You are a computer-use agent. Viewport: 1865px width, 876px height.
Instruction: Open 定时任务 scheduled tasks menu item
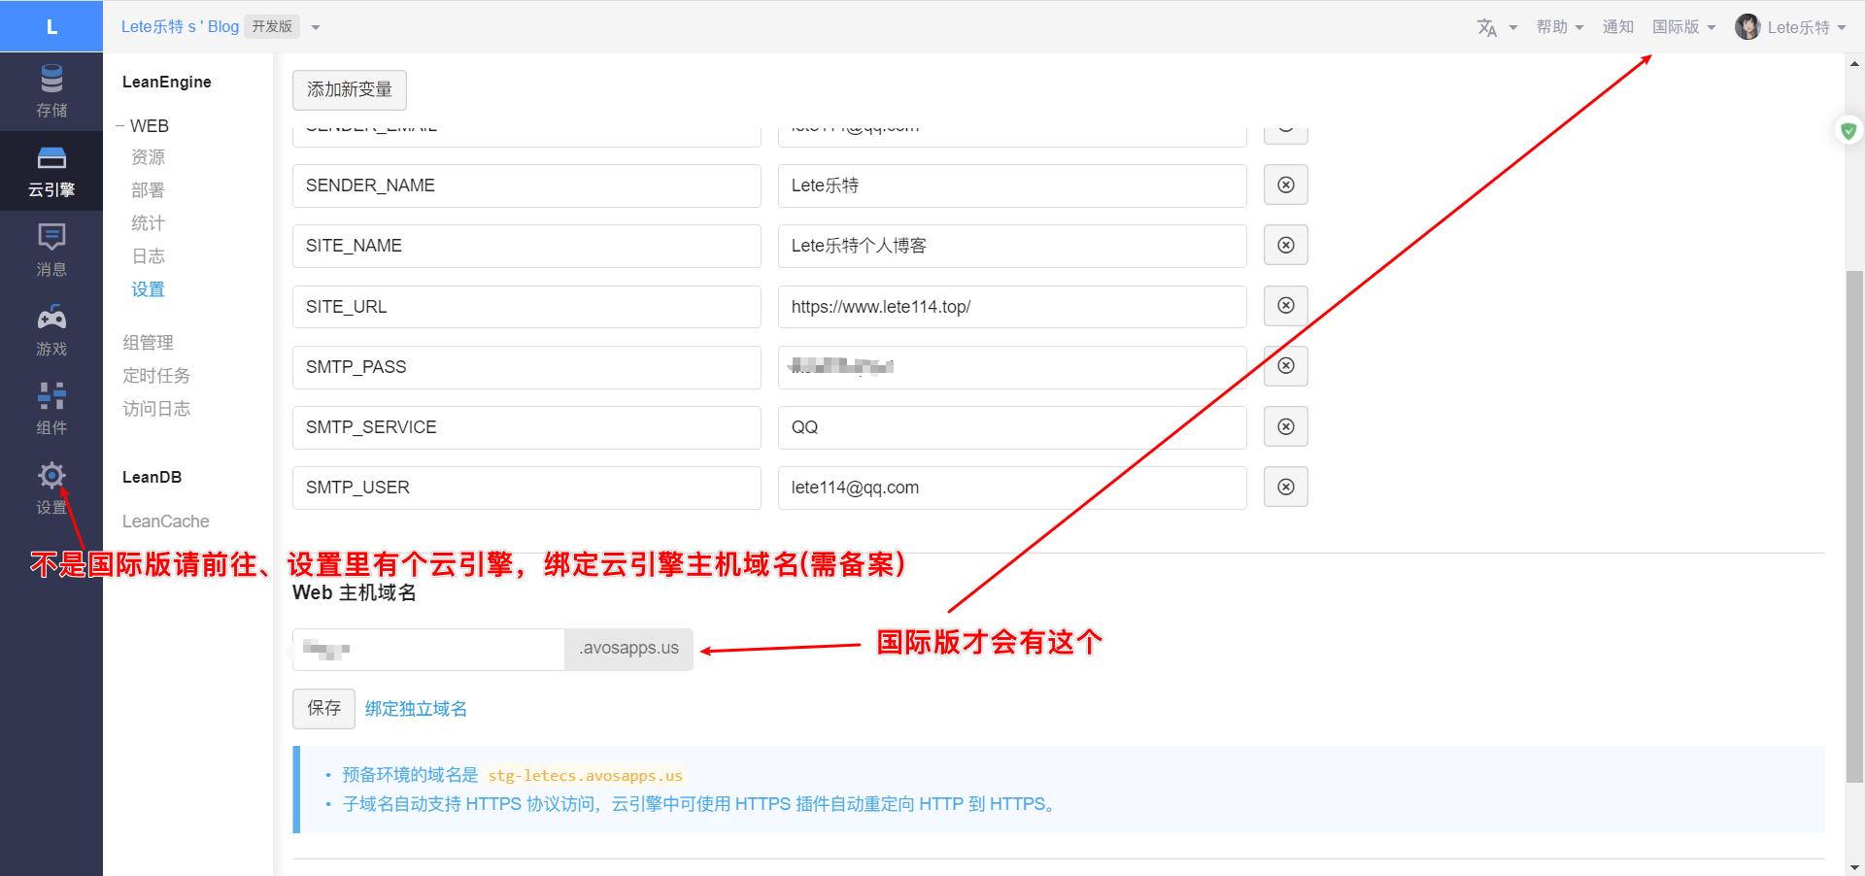pos(156,376)
